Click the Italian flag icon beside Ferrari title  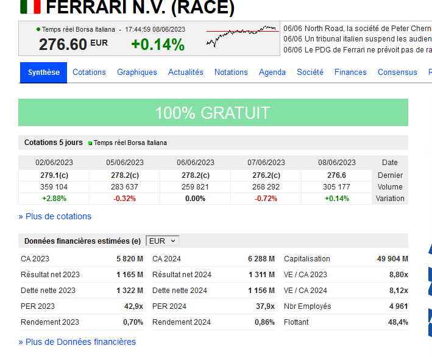[x=30, y=7]
